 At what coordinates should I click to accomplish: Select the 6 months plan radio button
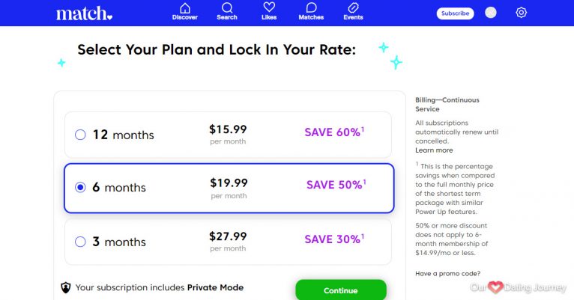[80, 188]
